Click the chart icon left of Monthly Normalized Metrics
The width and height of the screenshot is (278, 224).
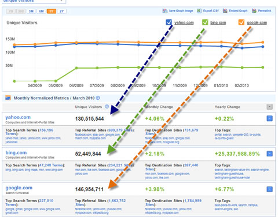(8, 98)
